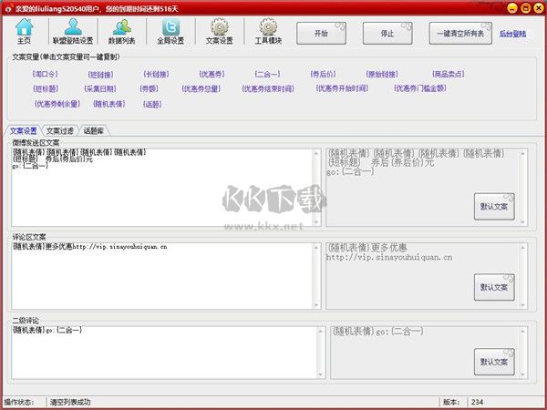
Task: Click the 开始 button
Action: (x=321, y=34)
